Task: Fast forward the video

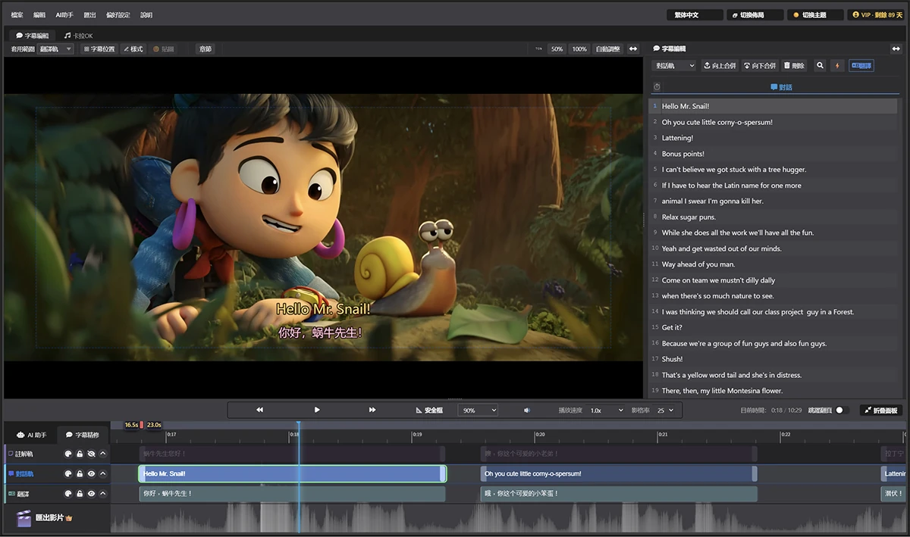Action: (372, 410)
